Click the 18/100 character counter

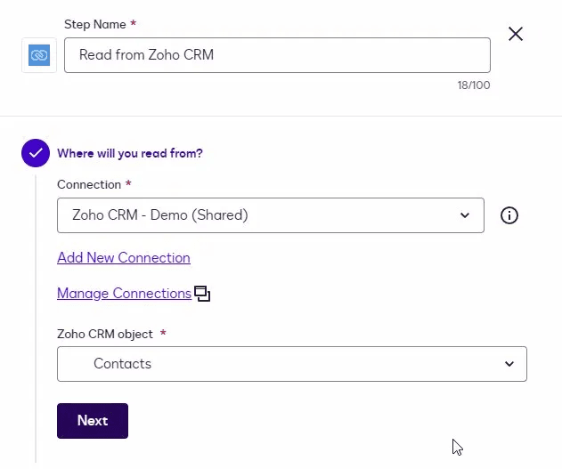click(473, 85)
